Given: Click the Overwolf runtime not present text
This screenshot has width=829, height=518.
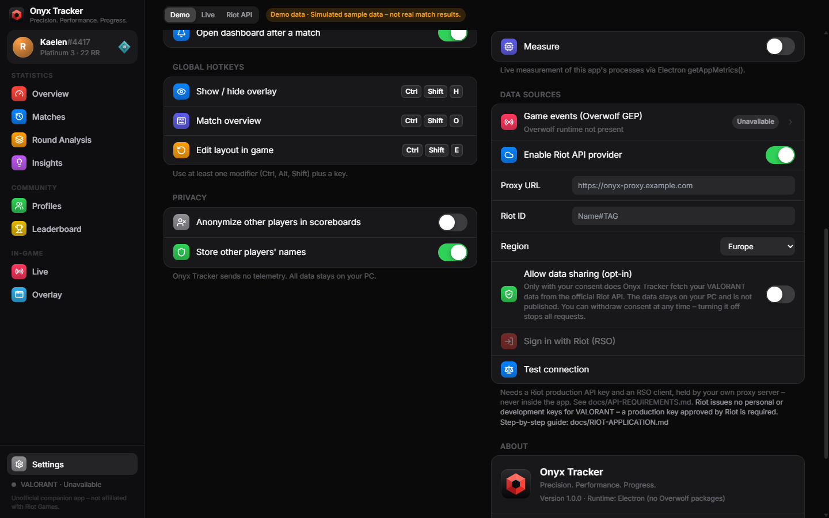Looking at the screenshot, I should (573, 129).
